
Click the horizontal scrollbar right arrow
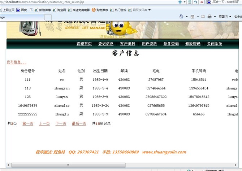235,165
